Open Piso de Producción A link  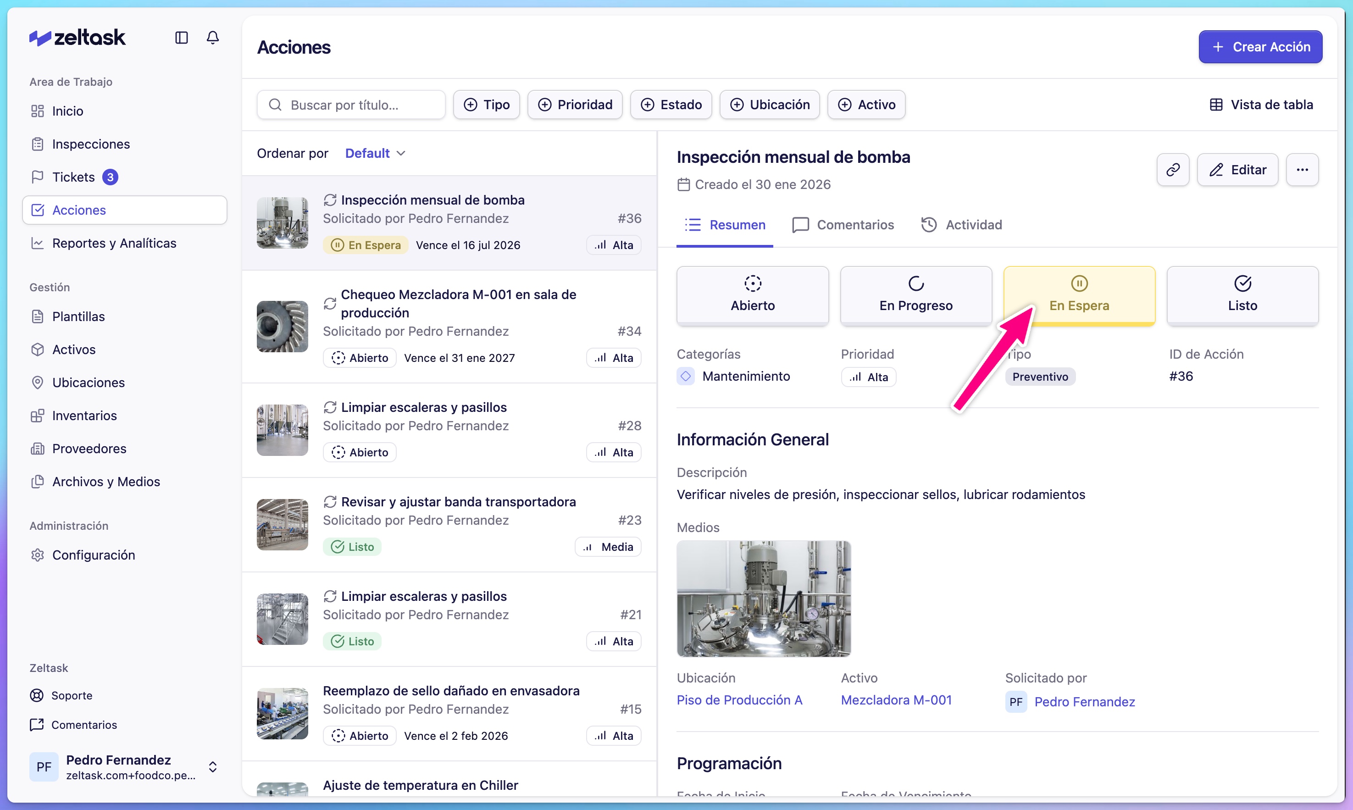739,700
